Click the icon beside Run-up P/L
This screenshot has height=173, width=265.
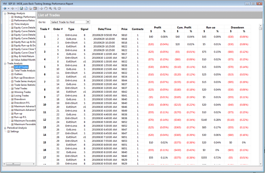click(x=12, y=117)
